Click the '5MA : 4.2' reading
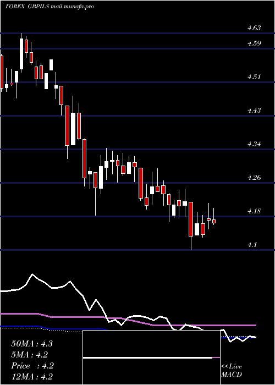 click(x=30, y=355)
